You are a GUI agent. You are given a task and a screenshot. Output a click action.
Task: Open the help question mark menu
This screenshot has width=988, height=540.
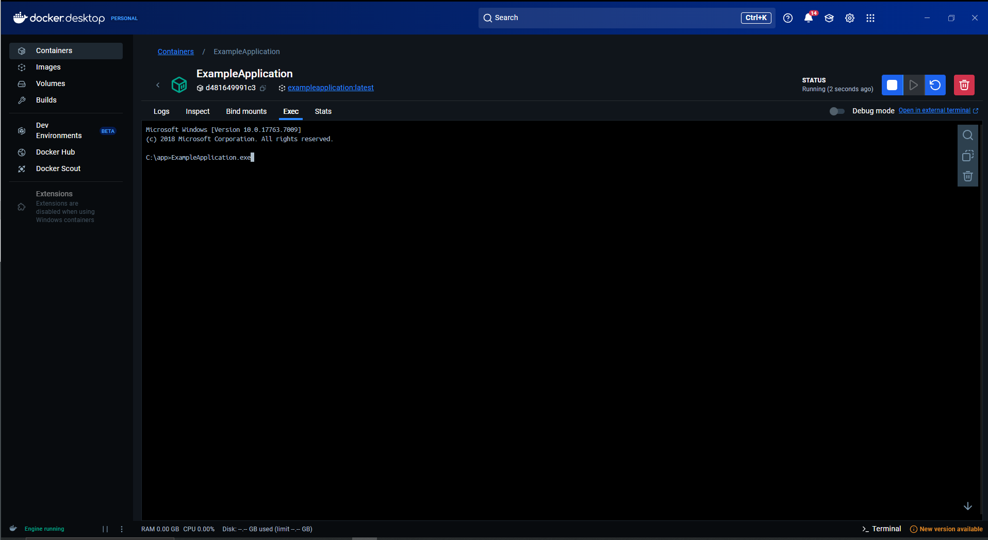[x=787, y=18]
